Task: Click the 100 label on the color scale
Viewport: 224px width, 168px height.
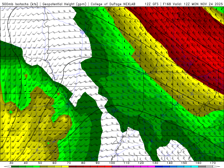Action: [x=112, y=163]
